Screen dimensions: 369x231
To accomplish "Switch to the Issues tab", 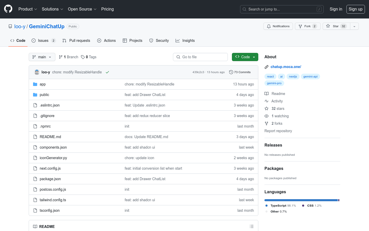I will 43,41.
